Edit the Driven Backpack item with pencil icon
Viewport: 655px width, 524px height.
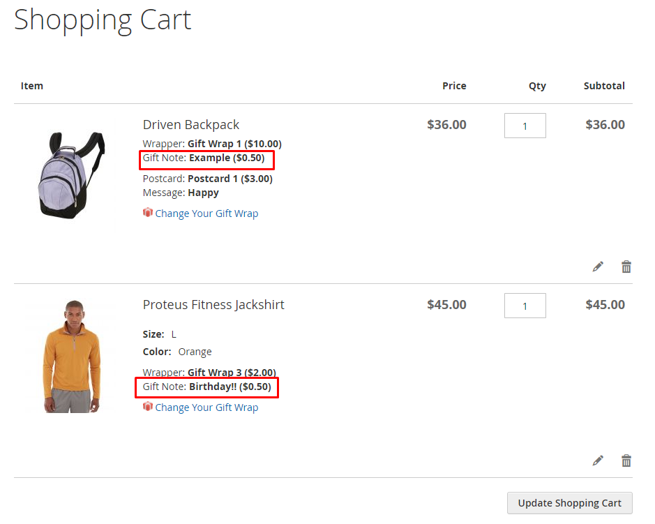(x=598, y=267)
